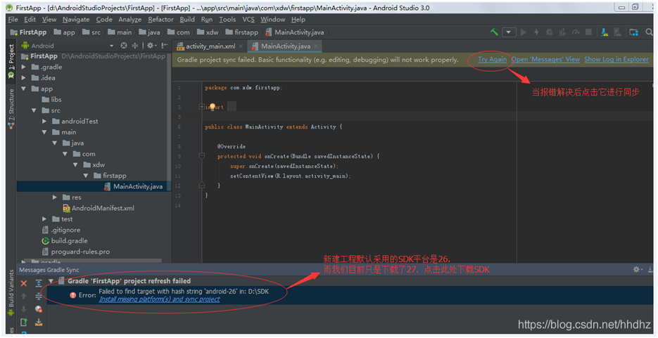
Task: Open the Project Structure icon
Action: tap(633, 32)
